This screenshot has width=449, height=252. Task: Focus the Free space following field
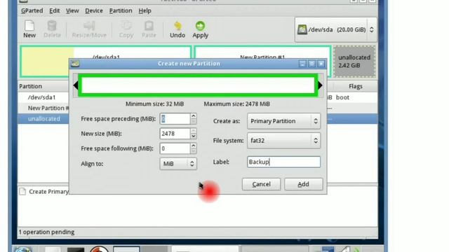click(x=175, y=148)
